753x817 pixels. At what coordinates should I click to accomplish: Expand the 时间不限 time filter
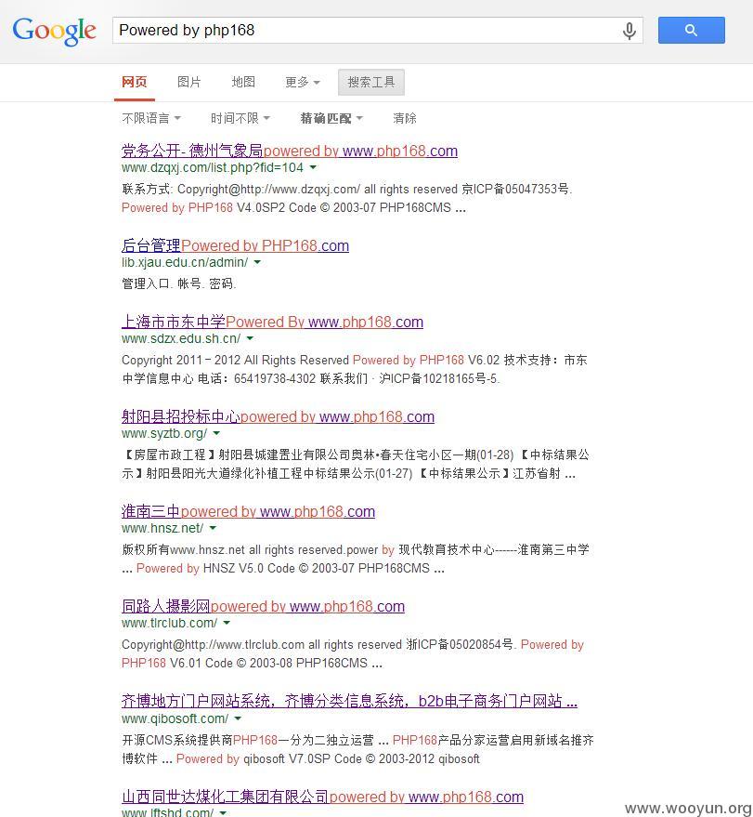(x=240, y=118)
